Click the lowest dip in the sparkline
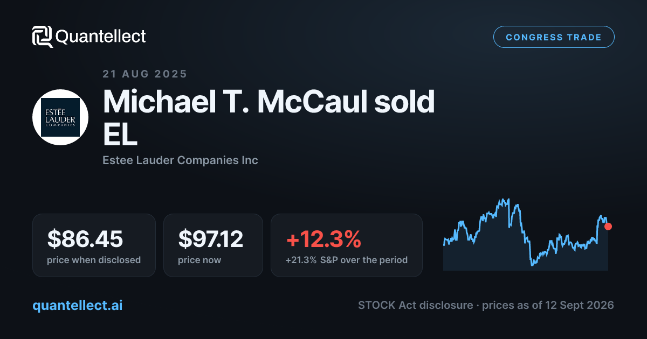 pos(532,264)
